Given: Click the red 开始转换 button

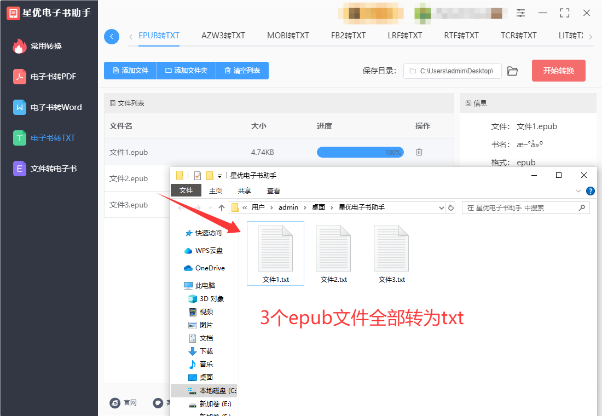Looking at the screenshot, I should 559,71.
